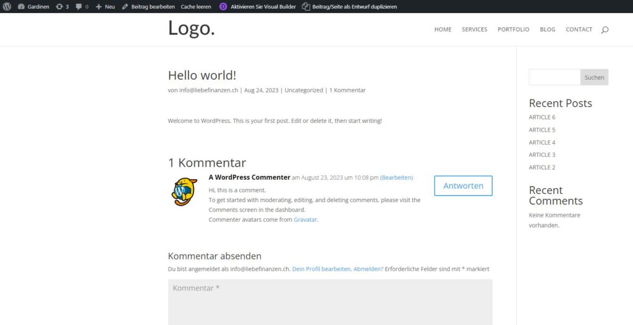This screenshot has height=325, width=633.
Task: Open the Gardinen site dashboard
Action: click(x=33, y=6)
